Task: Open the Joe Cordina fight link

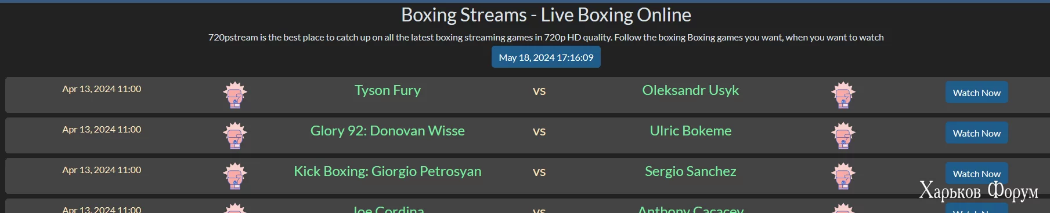Action: tap(388, 209)
